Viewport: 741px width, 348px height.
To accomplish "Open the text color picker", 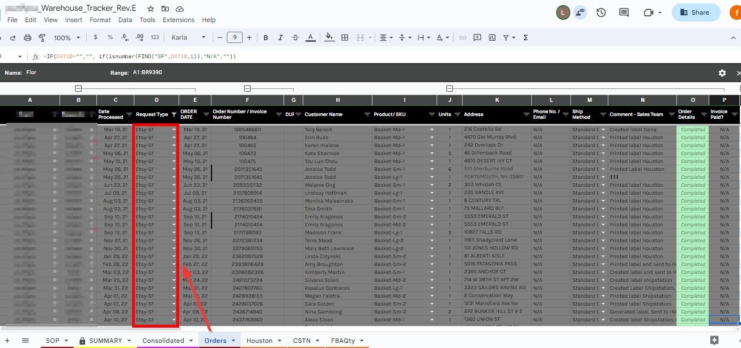I will pyautogui.click(x=311, y=38).
